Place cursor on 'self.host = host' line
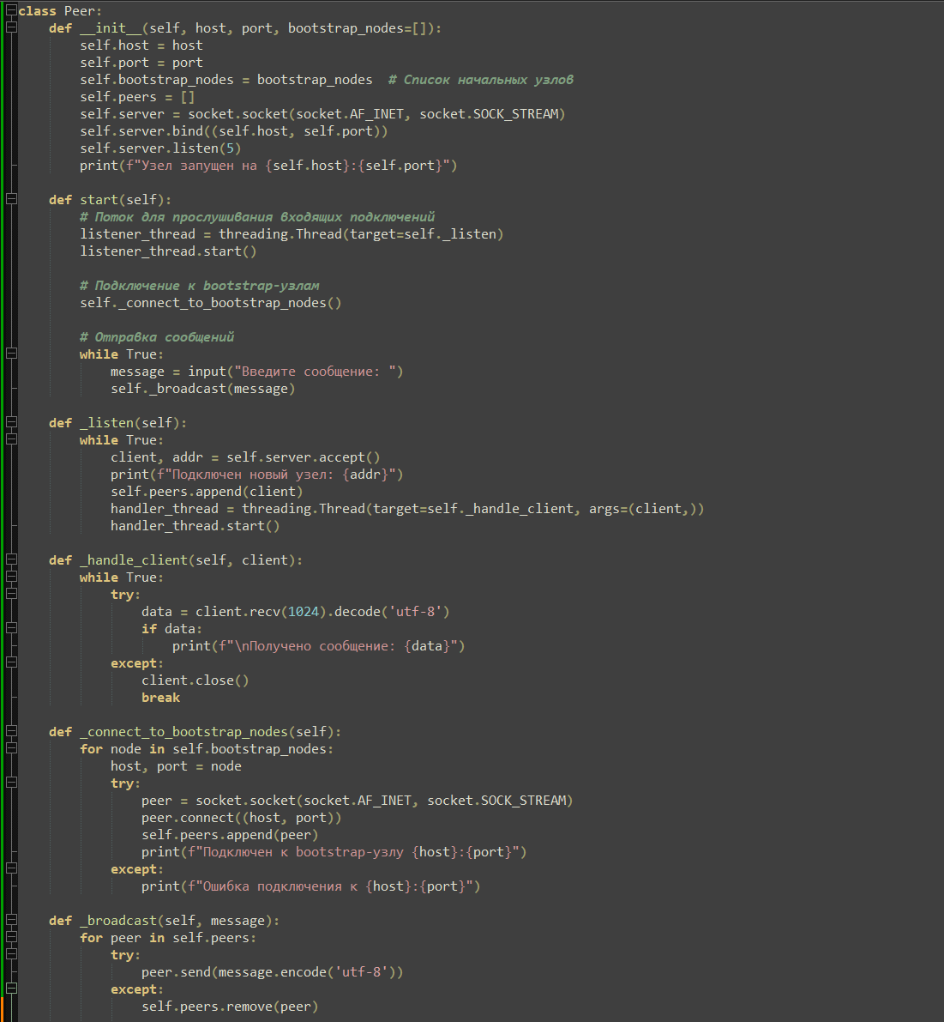Screen dimensions: 944x1022 [141, 45]
